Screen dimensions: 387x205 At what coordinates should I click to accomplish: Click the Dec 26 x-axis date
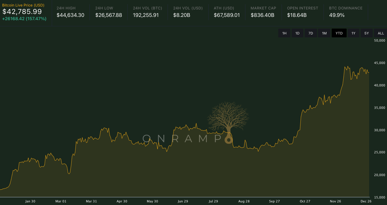tap(366, 201)
